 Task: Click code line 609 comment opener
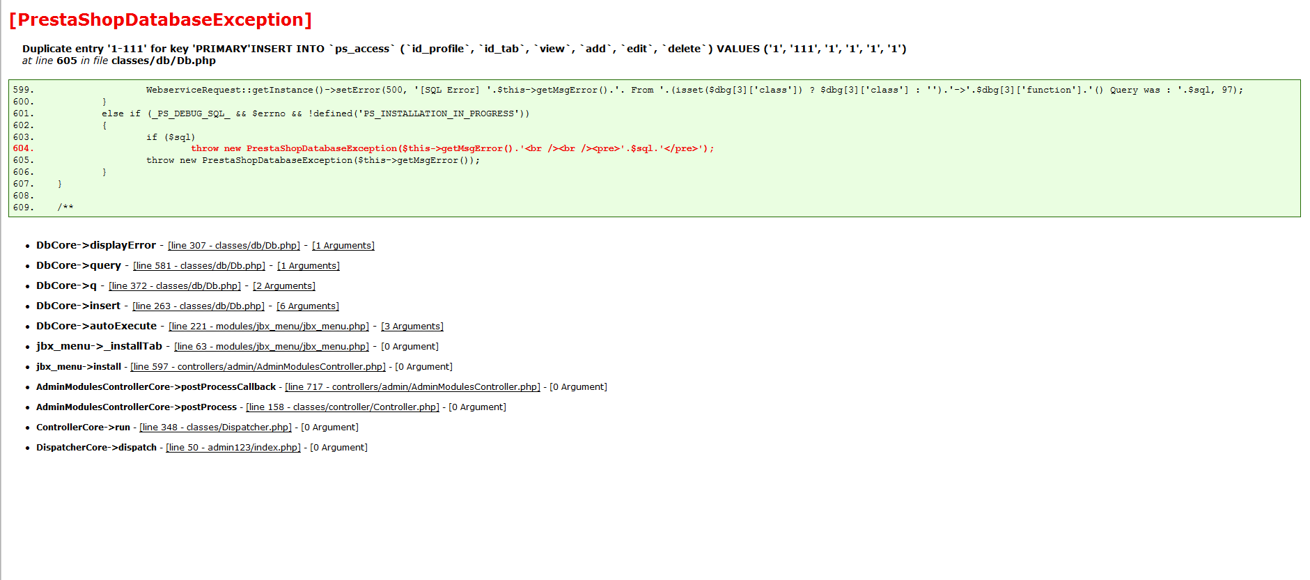tap(65, 207)
